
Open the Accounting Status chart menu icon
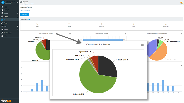(126, 34)
